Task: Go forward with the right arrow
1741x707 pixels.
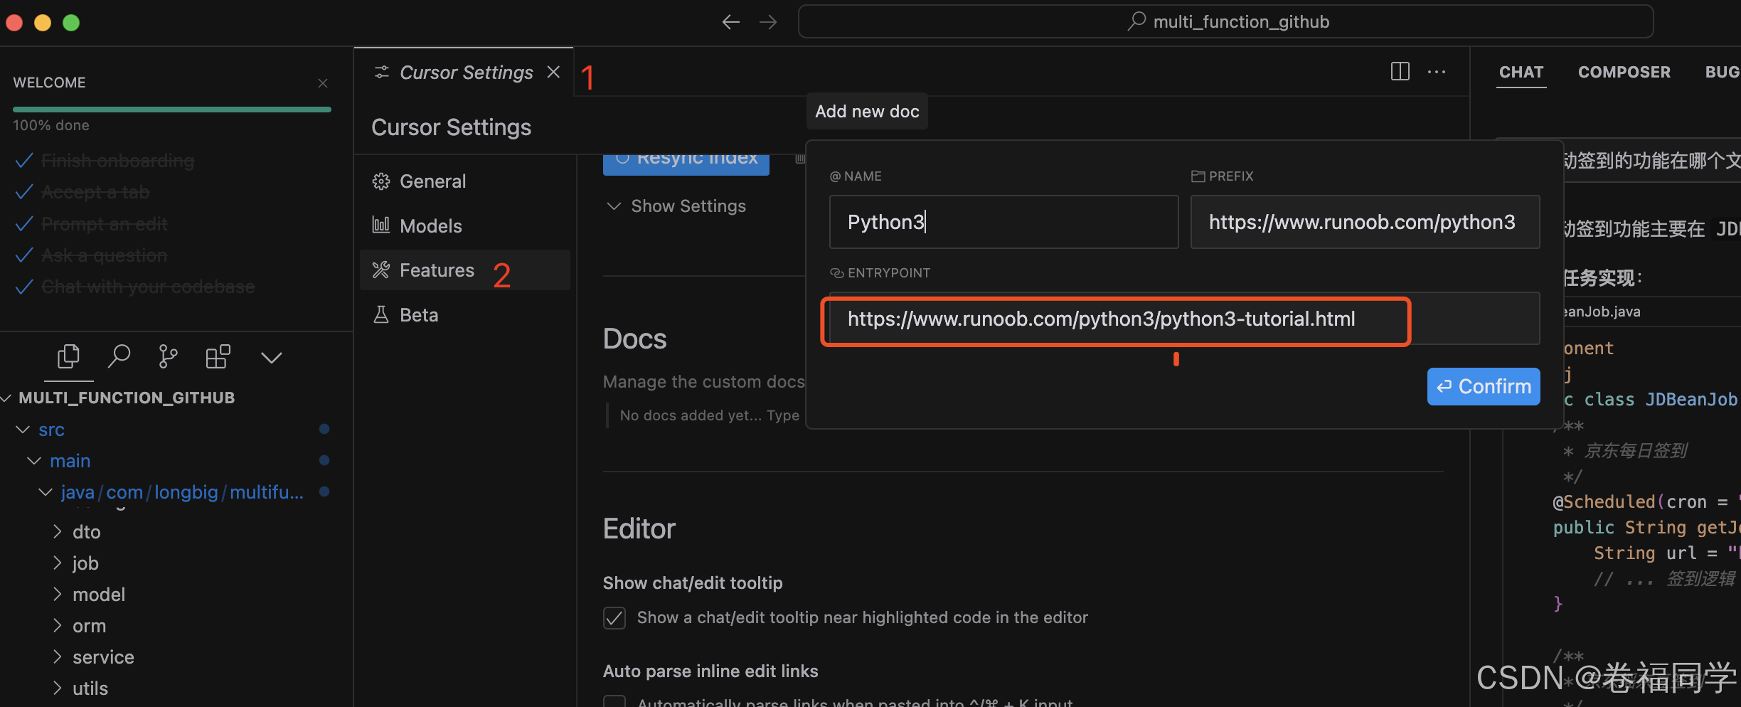Action: 768,22
